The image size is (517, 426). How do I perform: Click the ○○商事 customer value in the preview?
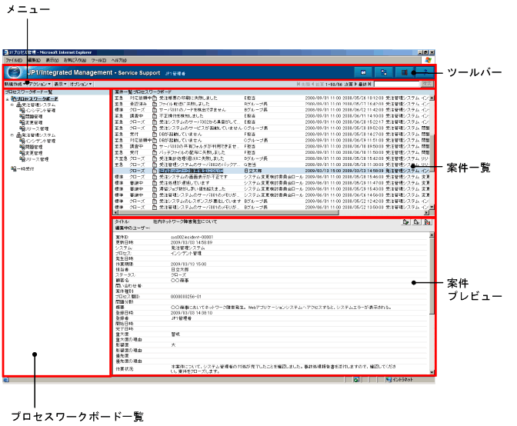[x=180, y=281]
